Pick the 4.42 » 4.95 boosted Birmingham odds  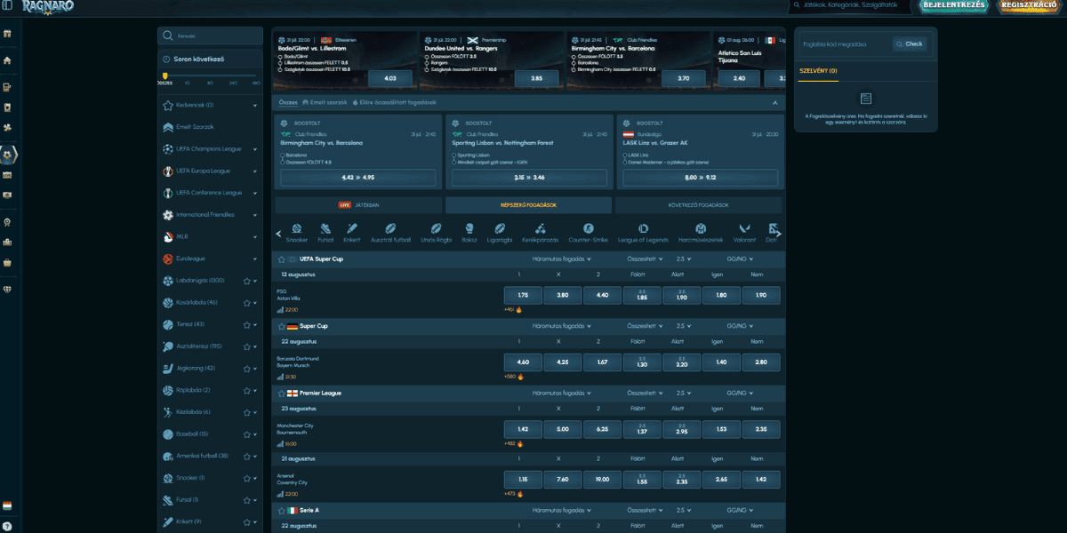358,178
